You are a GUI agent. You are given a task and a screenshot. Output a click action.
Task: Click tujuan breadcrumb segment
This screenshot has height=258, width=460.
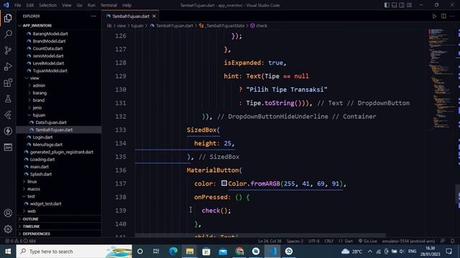tap(137, 26)
